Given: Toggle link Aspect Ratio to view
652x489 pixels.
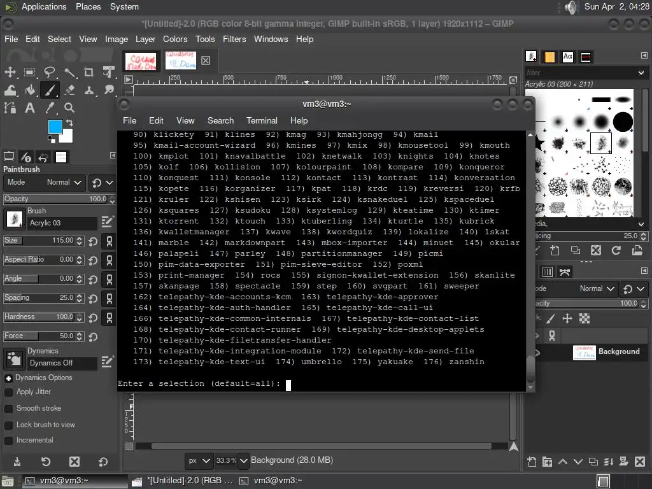Looking at the screenshot, I should [x=110, y=260].
